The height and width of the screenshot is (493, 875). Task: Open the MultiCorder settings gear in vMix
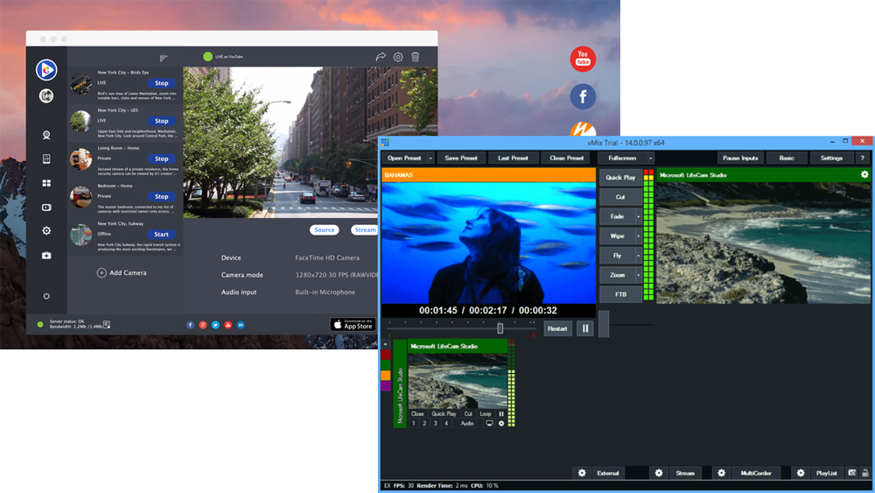coord(722,473)
